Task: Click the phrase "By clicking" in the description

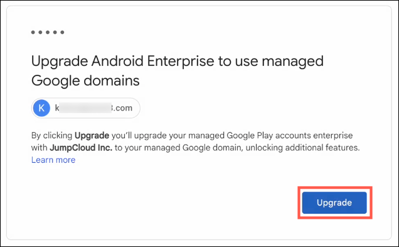Action: tap(51, 136)
